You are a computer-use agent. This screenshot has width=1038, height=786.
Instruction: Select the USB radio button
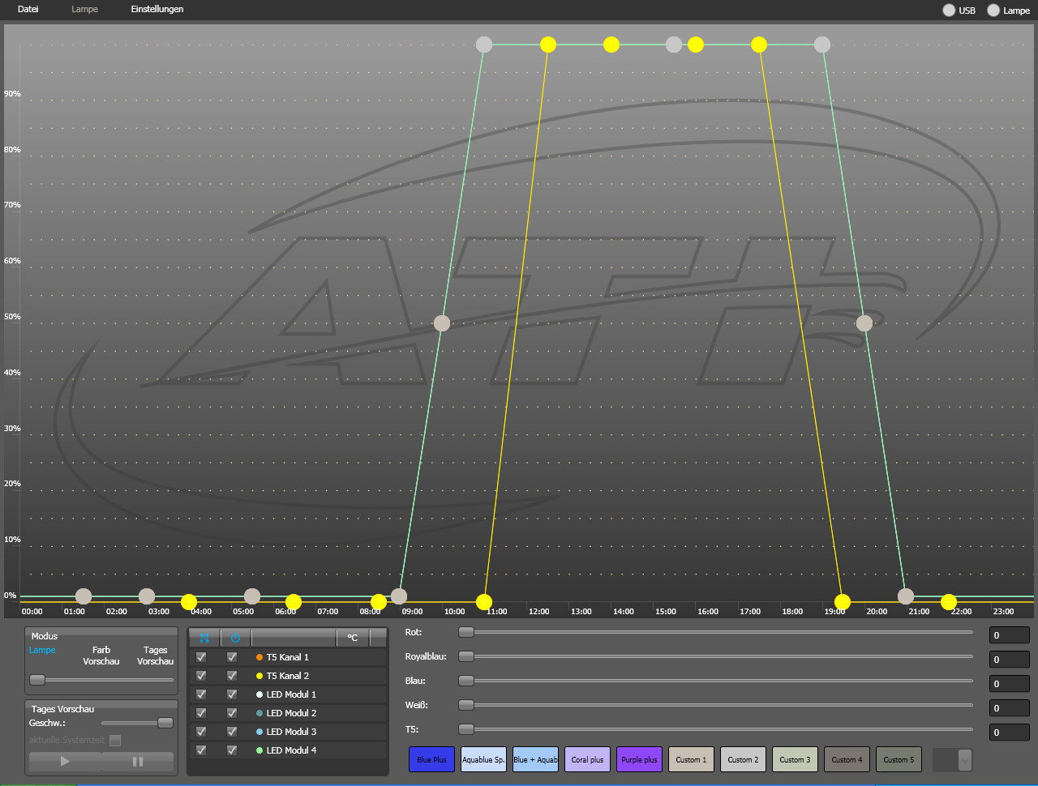coord(949,11)
